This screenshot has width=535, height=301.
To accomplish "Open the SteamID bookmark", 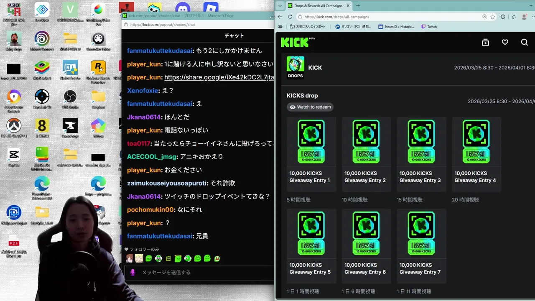I will pyautogui.click(x=396, y=26).
